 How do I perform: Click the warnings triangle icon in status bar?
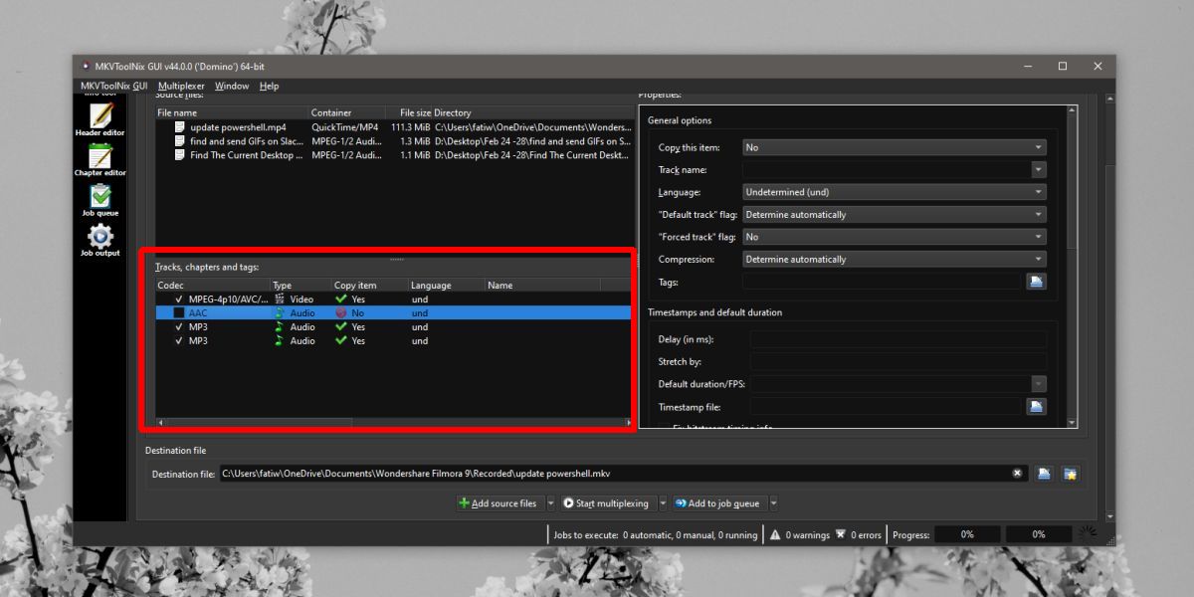coord(775,534)
